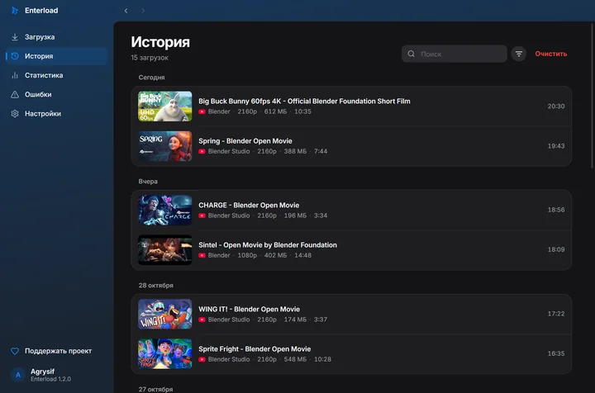This screenshot has height=393, width=595.
Task: Click YouTube icon on CHARGE row
Action: tap(202, 215)
